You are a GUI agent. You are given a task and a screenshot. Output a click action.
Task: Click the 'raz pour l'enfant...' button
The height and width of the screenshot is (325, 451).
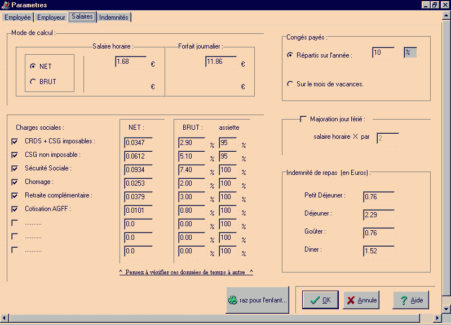click(258, 300)
